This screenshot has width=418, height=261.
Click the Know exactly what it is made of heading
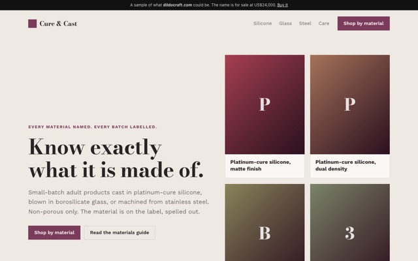pyautogui.click(x=116, y=159)
